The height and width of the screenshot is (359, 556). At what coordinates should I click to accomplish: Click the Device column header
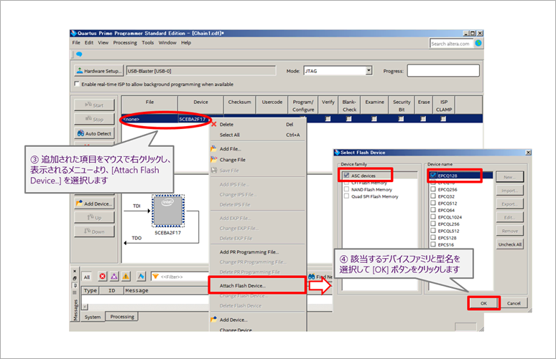(x=200, y=105)
